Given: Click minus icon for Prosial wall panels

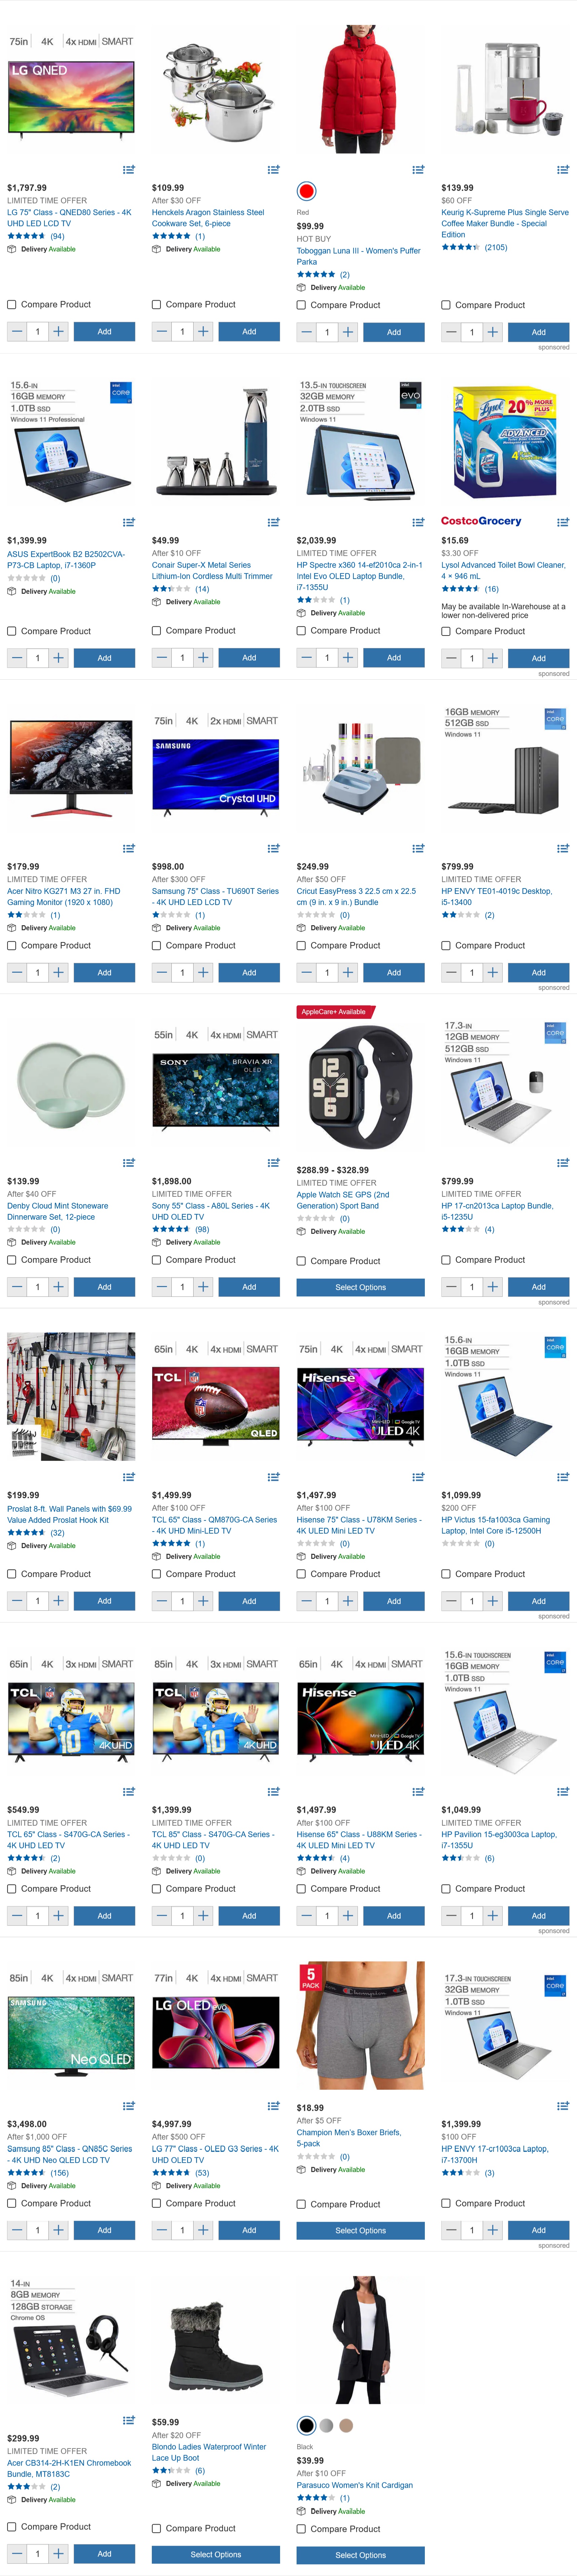Looking at the screenshot, I should [17, 1601].
